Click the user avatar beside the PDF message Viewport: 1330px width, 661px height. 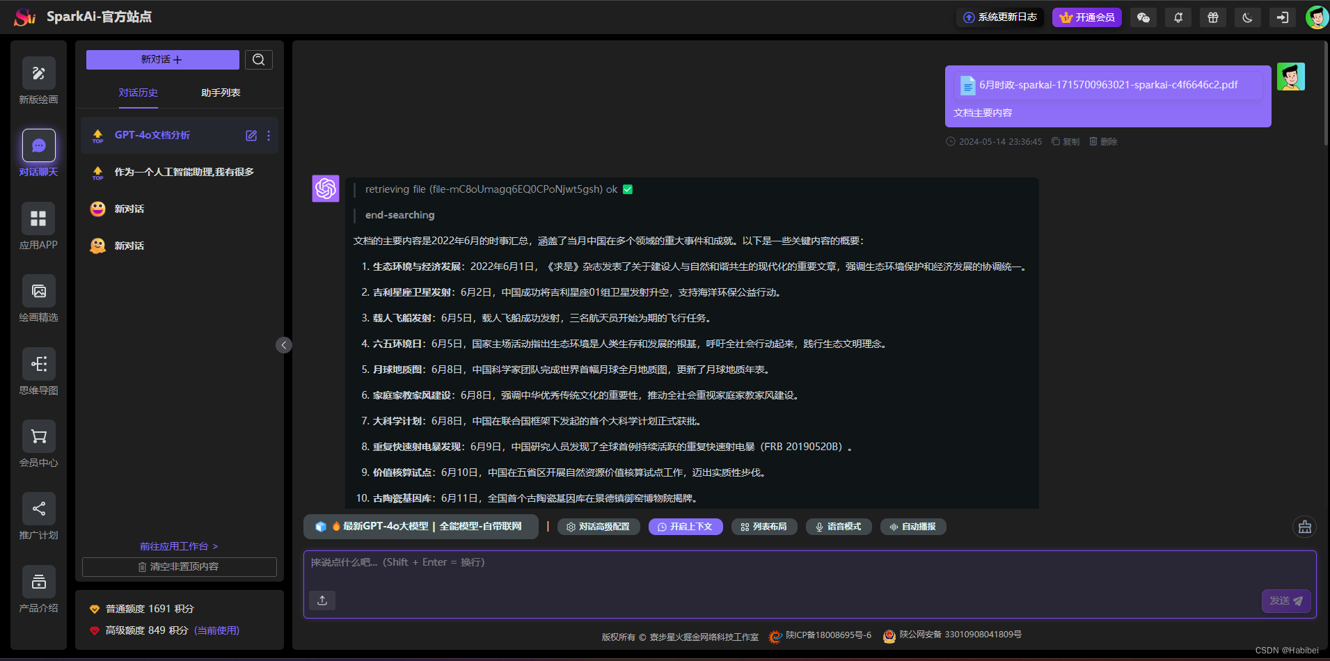tap(1291, 77)
